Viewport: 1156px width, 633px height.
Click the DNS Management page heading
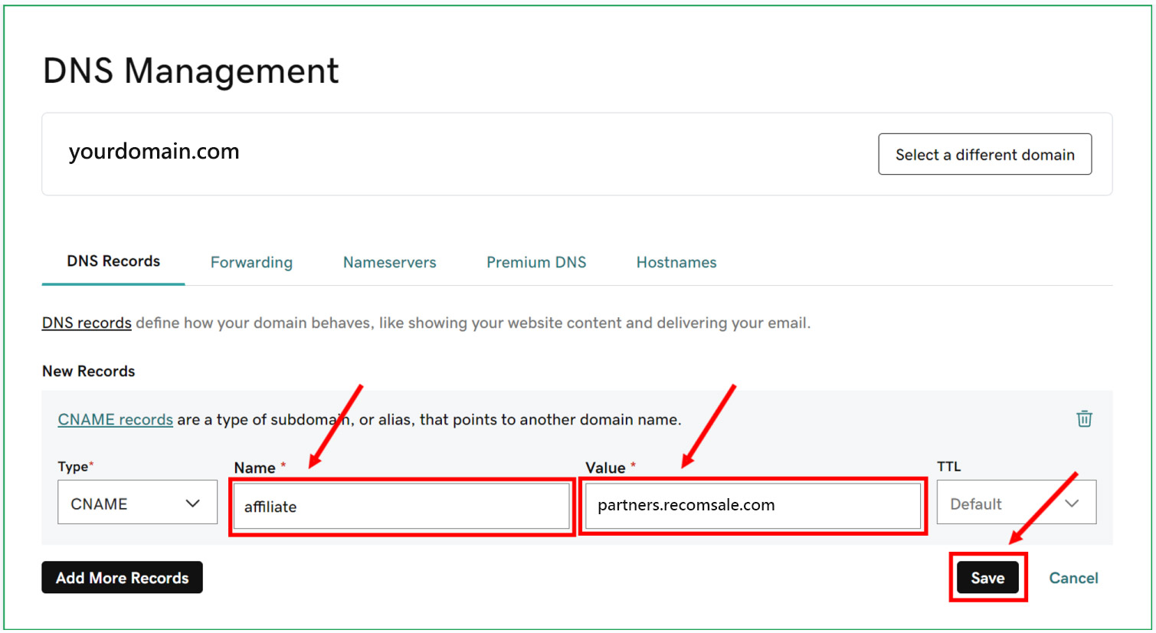pos(191,71)
